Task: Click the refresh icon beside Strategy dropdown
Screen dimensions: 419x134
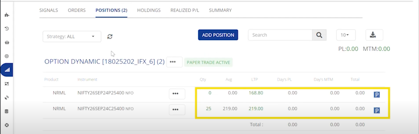Action: pos(110,36)
